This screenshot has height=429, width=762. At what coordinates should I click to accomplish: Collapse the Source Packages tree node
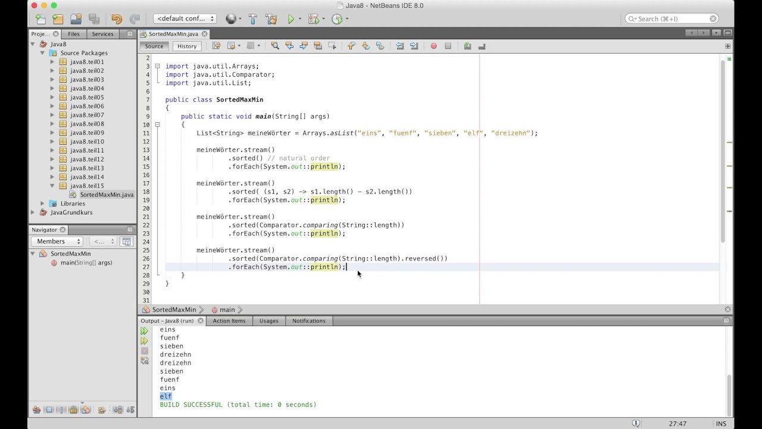[43, 53]
